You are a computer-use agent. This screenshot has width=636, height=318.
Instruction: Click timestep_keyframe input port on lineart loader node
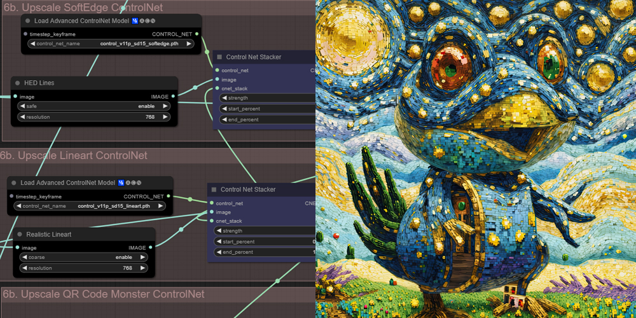(x=11, y=197)
